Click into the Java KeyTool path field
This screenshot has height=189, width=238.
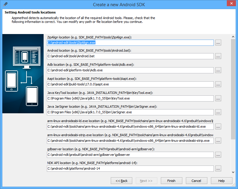(x=130, y=99)
